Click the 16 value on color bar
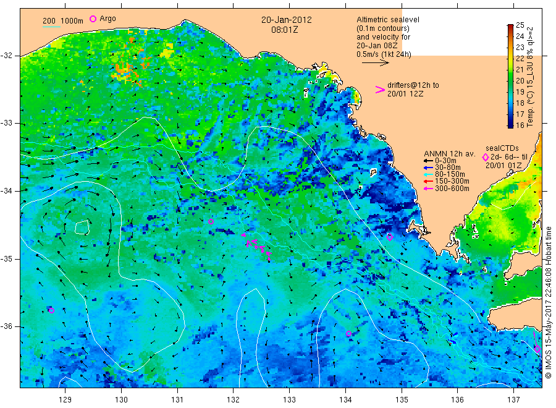556x408 pixels. tap(520, 125)
